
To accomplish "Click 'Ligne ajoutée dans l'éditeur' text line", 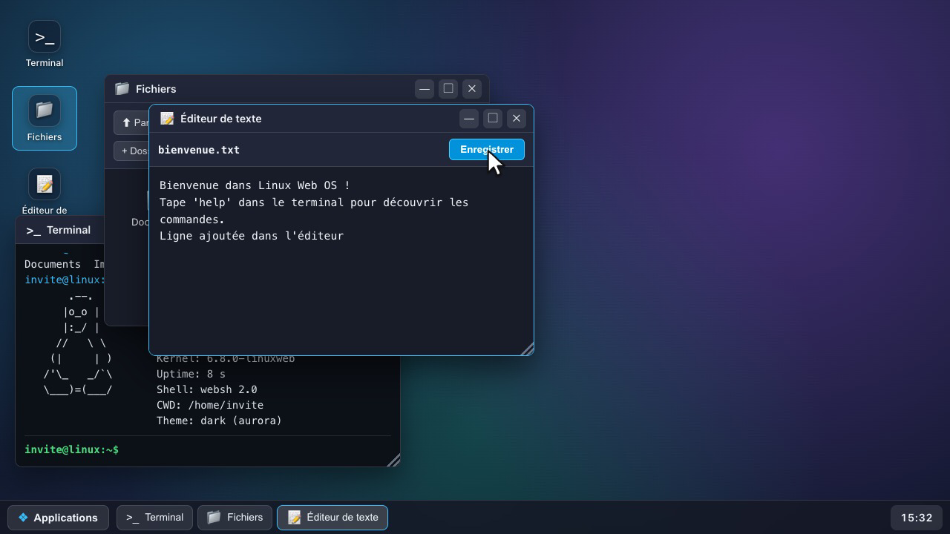I will pyautogui.click(x=252, y=236).
